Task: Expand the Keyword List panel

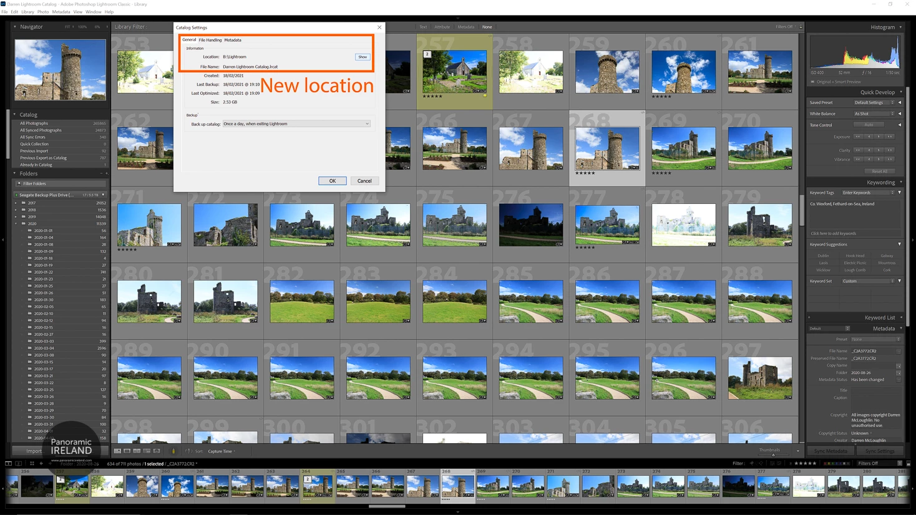Action: coord(900,317)
